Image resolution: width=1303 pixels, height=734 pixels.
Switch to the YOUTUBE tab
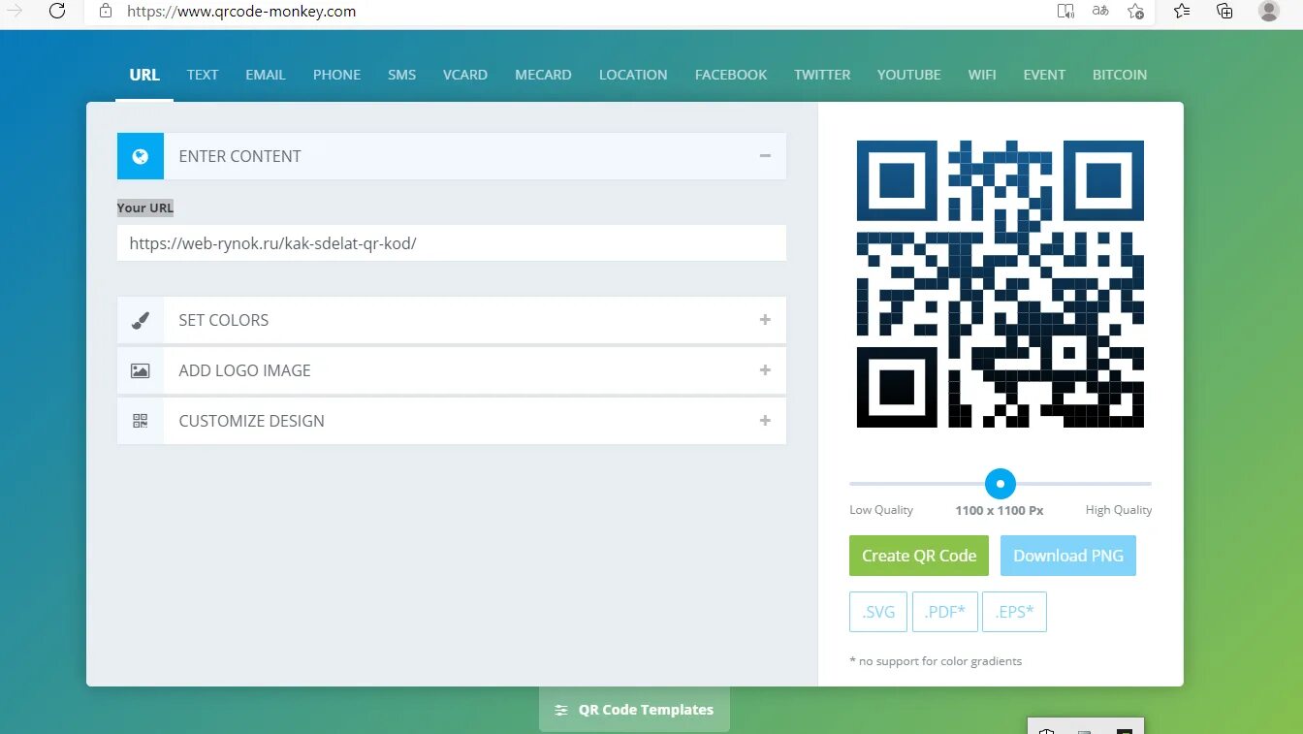(909, 75)
